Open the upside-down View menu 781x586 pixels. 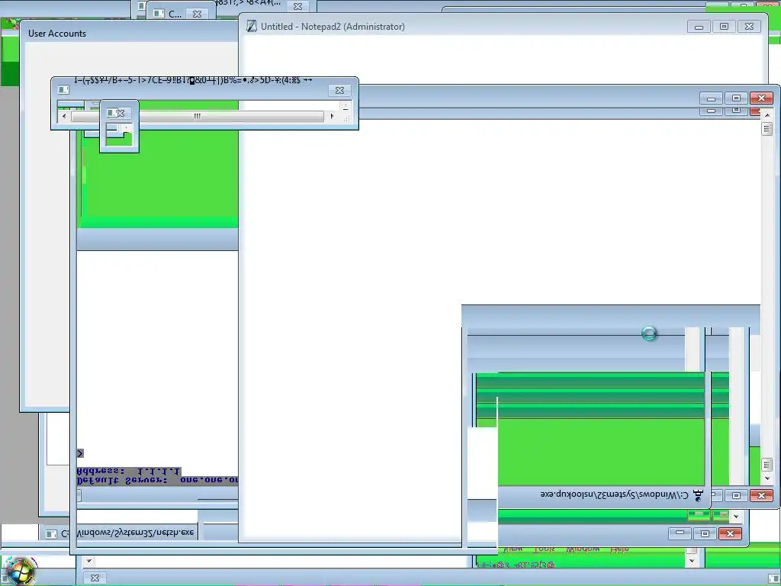(x=513, y=549)
